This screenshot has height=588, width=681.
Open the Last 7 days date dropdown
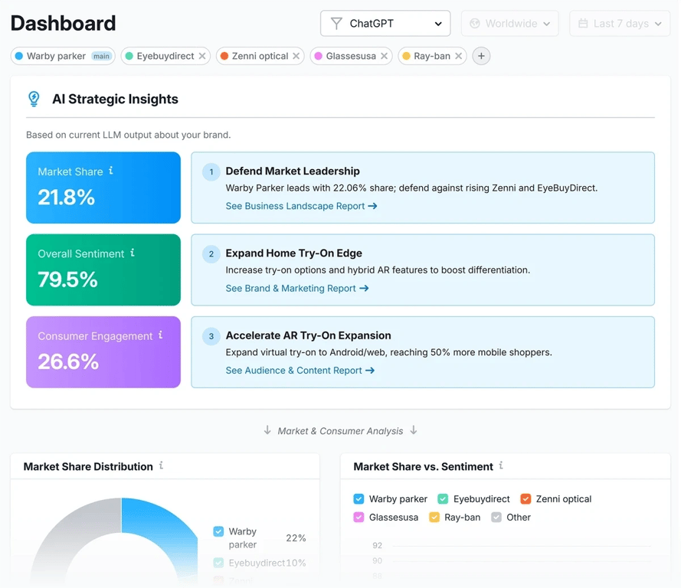[x=620, y=24]
